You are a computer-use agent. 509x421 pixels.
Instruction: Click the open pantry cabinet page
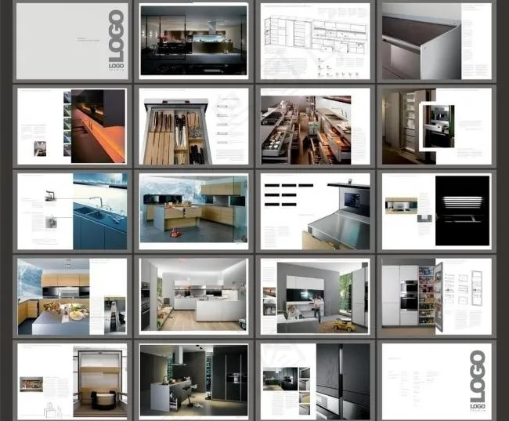pos(436,296)
